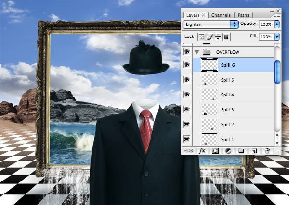Create new fill or adjustment layer
The height and width of the screenshot is (205, 289).
tap(229, 151)
